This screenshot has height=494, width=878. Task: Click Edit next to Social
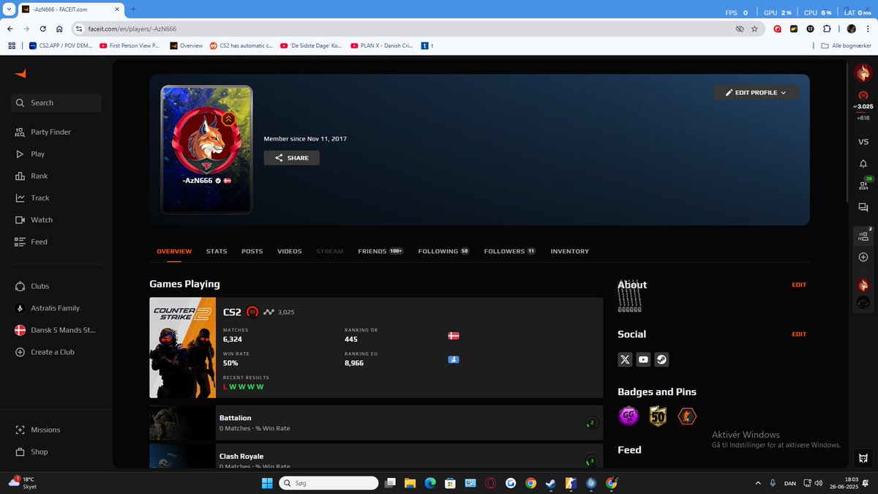pos(799,334)
